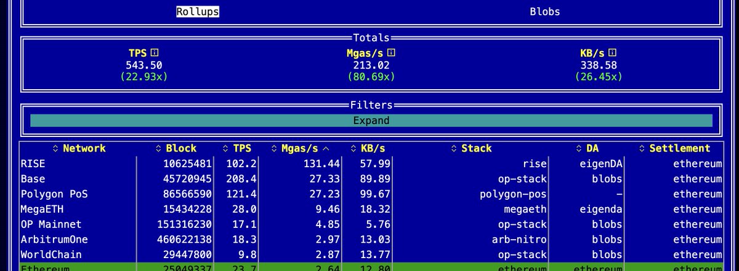Select the Base network row

[x=371, y=179]
